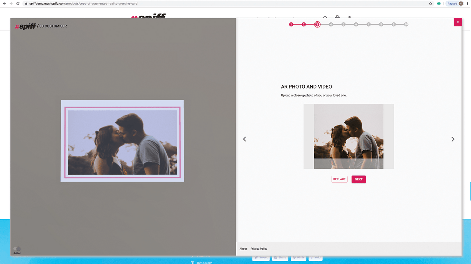Viewport: 471px width, 264px height.
Task: Open the Privacy Policy link
Action: (x=259, y=249)
